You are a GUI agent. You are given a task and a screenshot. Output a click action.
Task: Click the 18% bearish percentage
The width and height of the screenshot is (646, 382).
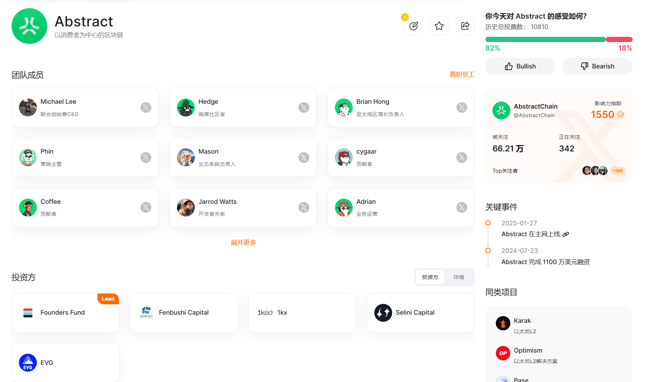[625, 48]
